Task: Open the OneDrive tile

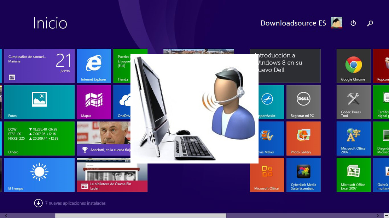Action: click(x=122, y=102)
